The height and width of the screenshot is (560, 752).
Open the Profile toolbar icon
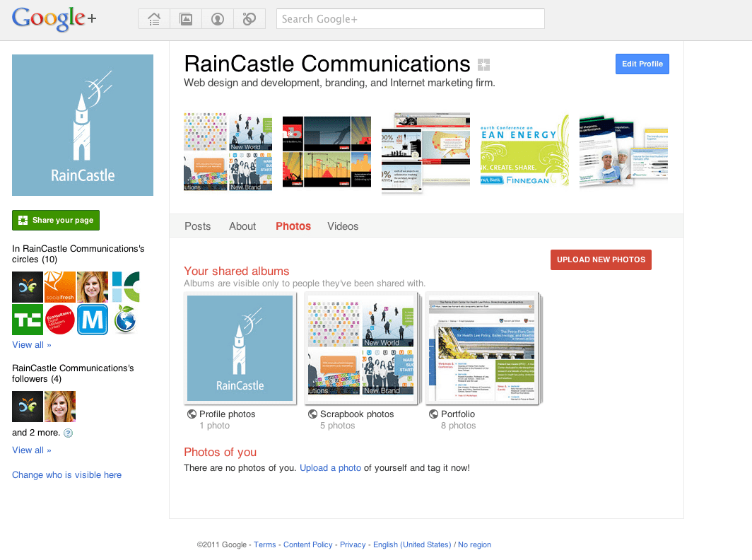(217, 19)
